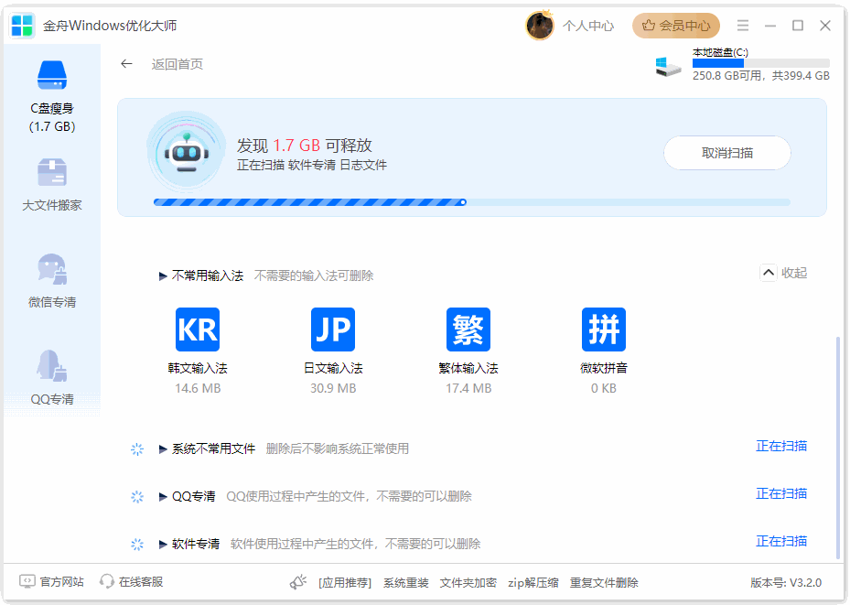Click the 0 KB size text
This screenshot has width=850, height=605.
point(603,389)
